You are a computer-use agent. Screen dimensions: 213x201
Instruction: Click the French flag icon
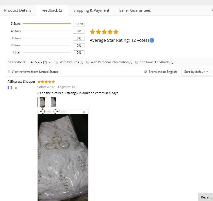tap(10, 88)
